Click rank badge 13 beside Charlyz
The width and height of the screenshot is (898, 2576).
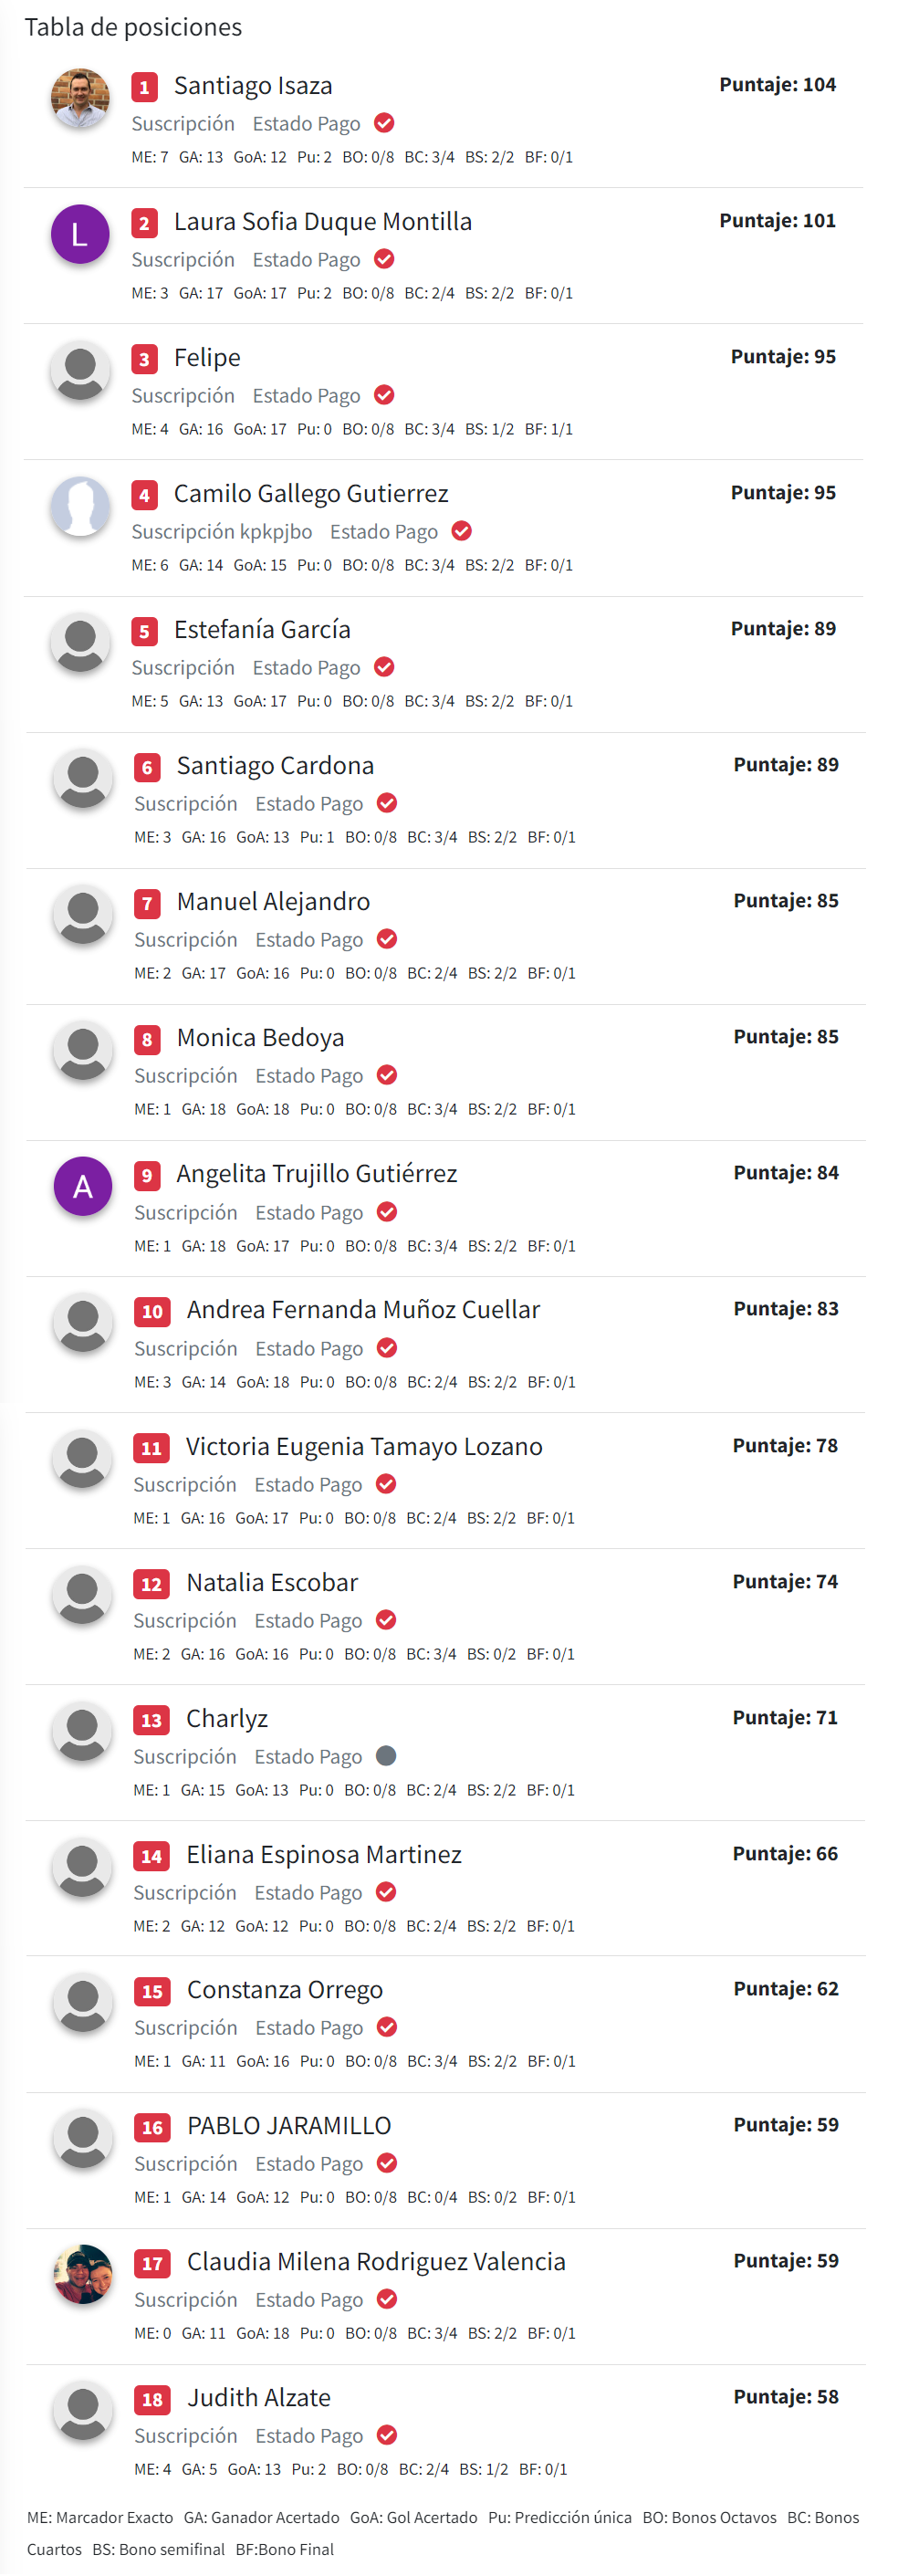tap(151, 1720)
